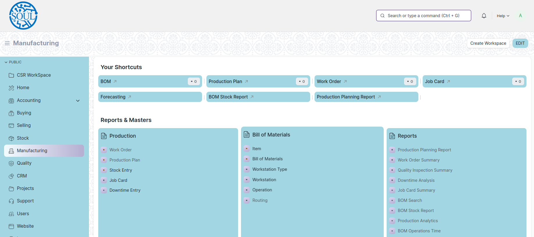Open Quality Inspection Summary report
534x237 pixels.
click(x=425, y=170)
